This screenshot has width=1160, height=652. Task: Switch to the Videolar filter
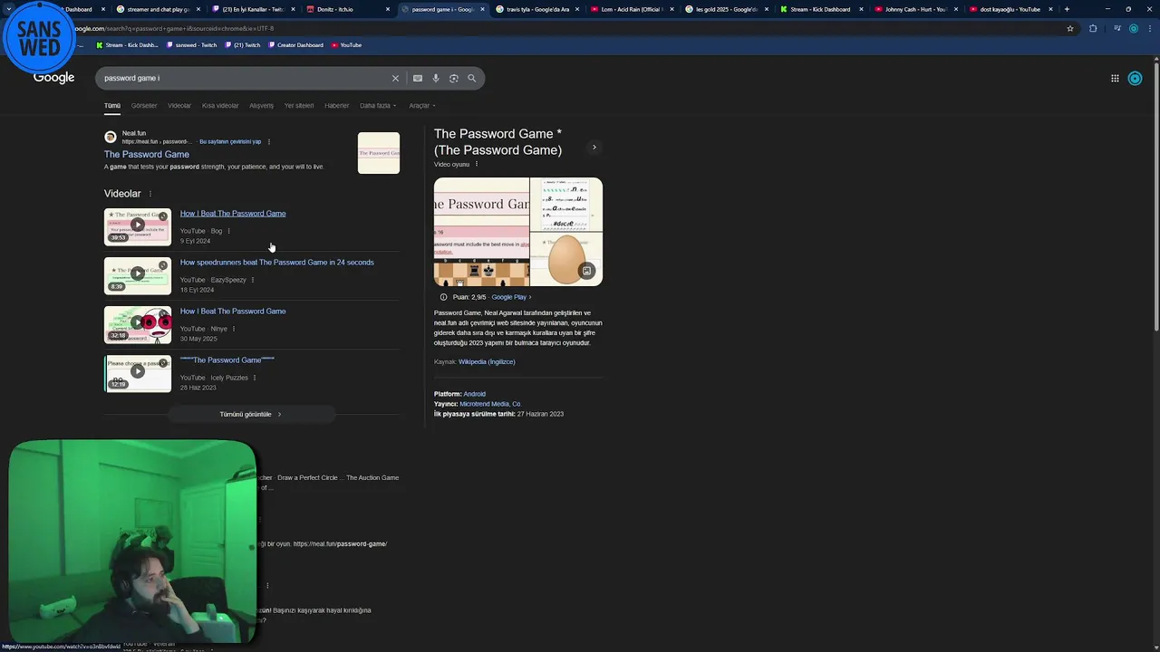pyautogui.click(x=179, y=106)
